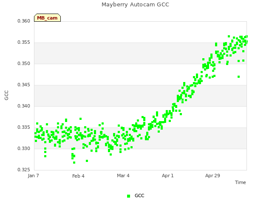Click the 0.350 y-axis value
The height and width of the screenshot is (204, 272).
(x=24, y=64)
